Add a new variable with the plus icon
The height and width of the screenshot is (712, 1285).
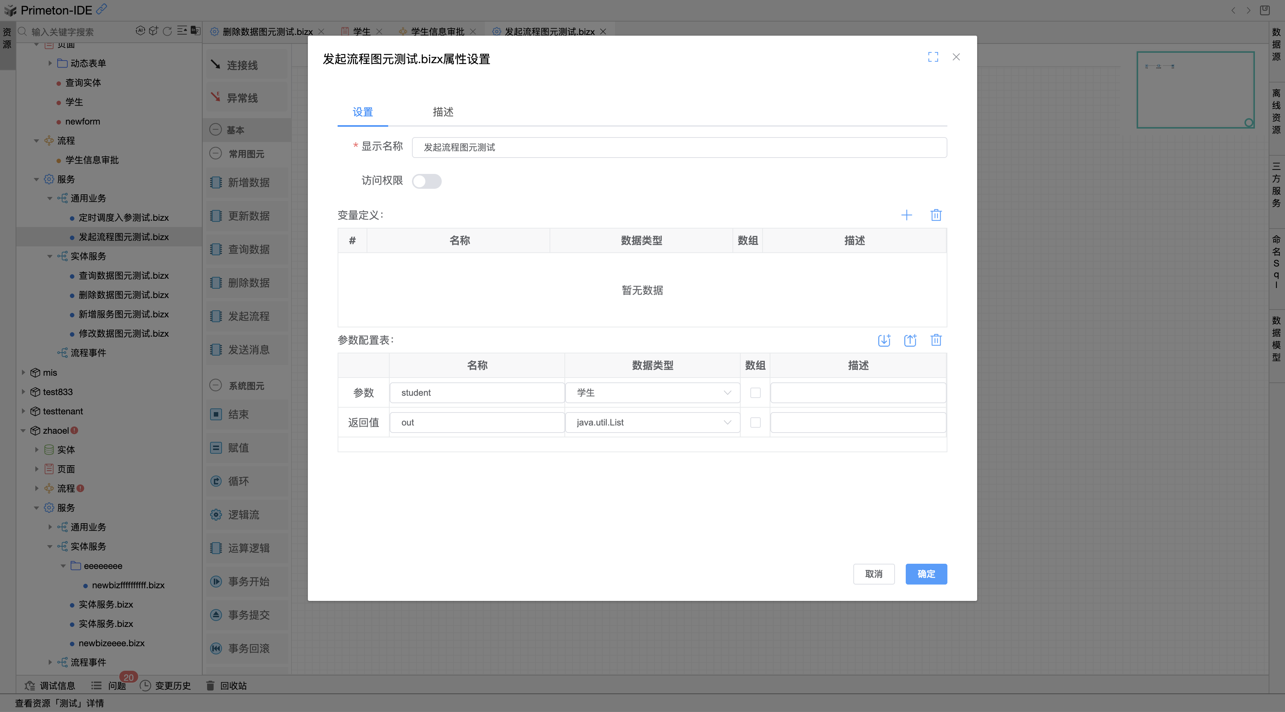pyautogui.click(x=907, y=215)
